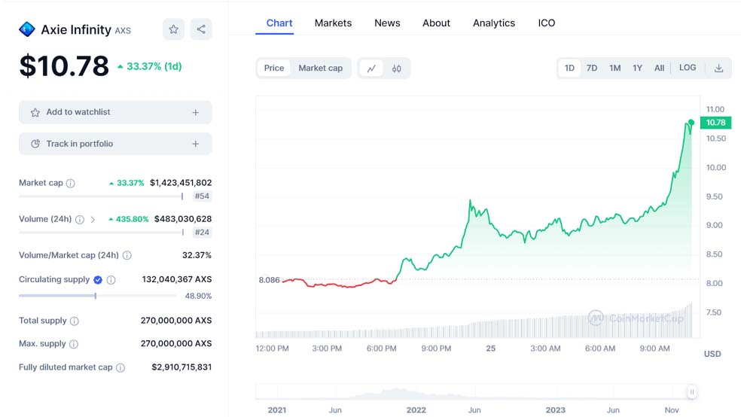Image resolution: width=741 pixels, height=417 pixels.
Task: Expand Volume (24h) chevron arrow
Action: [93, 220]
